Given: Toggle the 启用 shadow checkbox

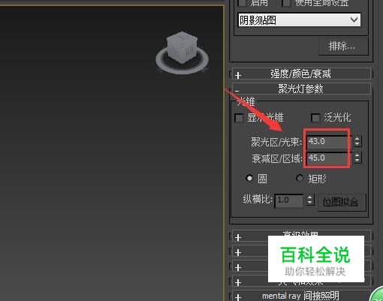Looking at the screenshot, I should click(242, 2).
